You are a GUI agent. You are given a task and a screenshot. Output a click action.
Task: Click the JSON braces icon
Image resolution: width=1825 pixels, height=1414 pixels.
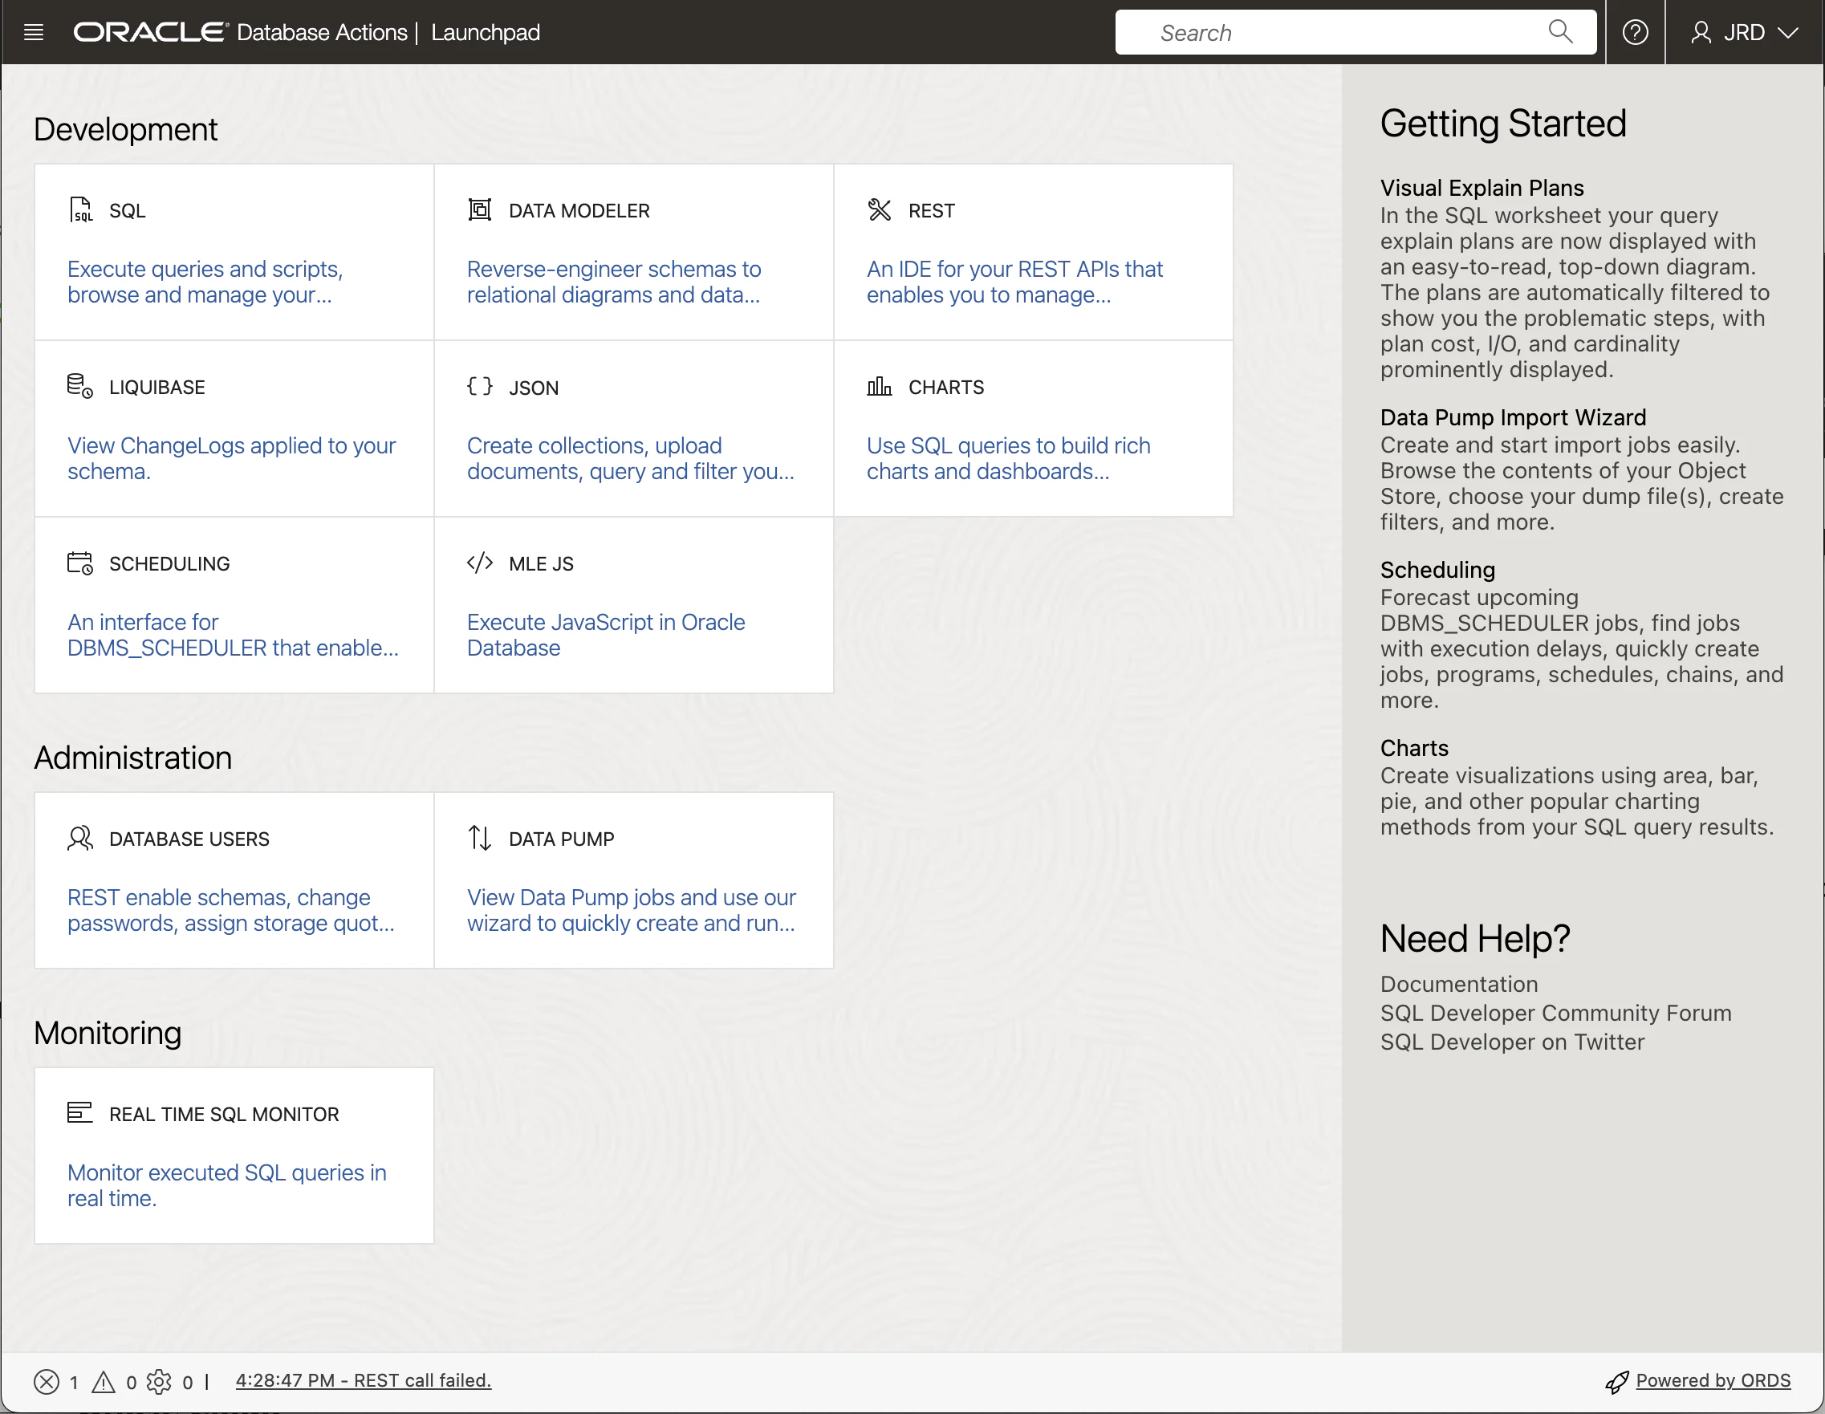point(480,386)
